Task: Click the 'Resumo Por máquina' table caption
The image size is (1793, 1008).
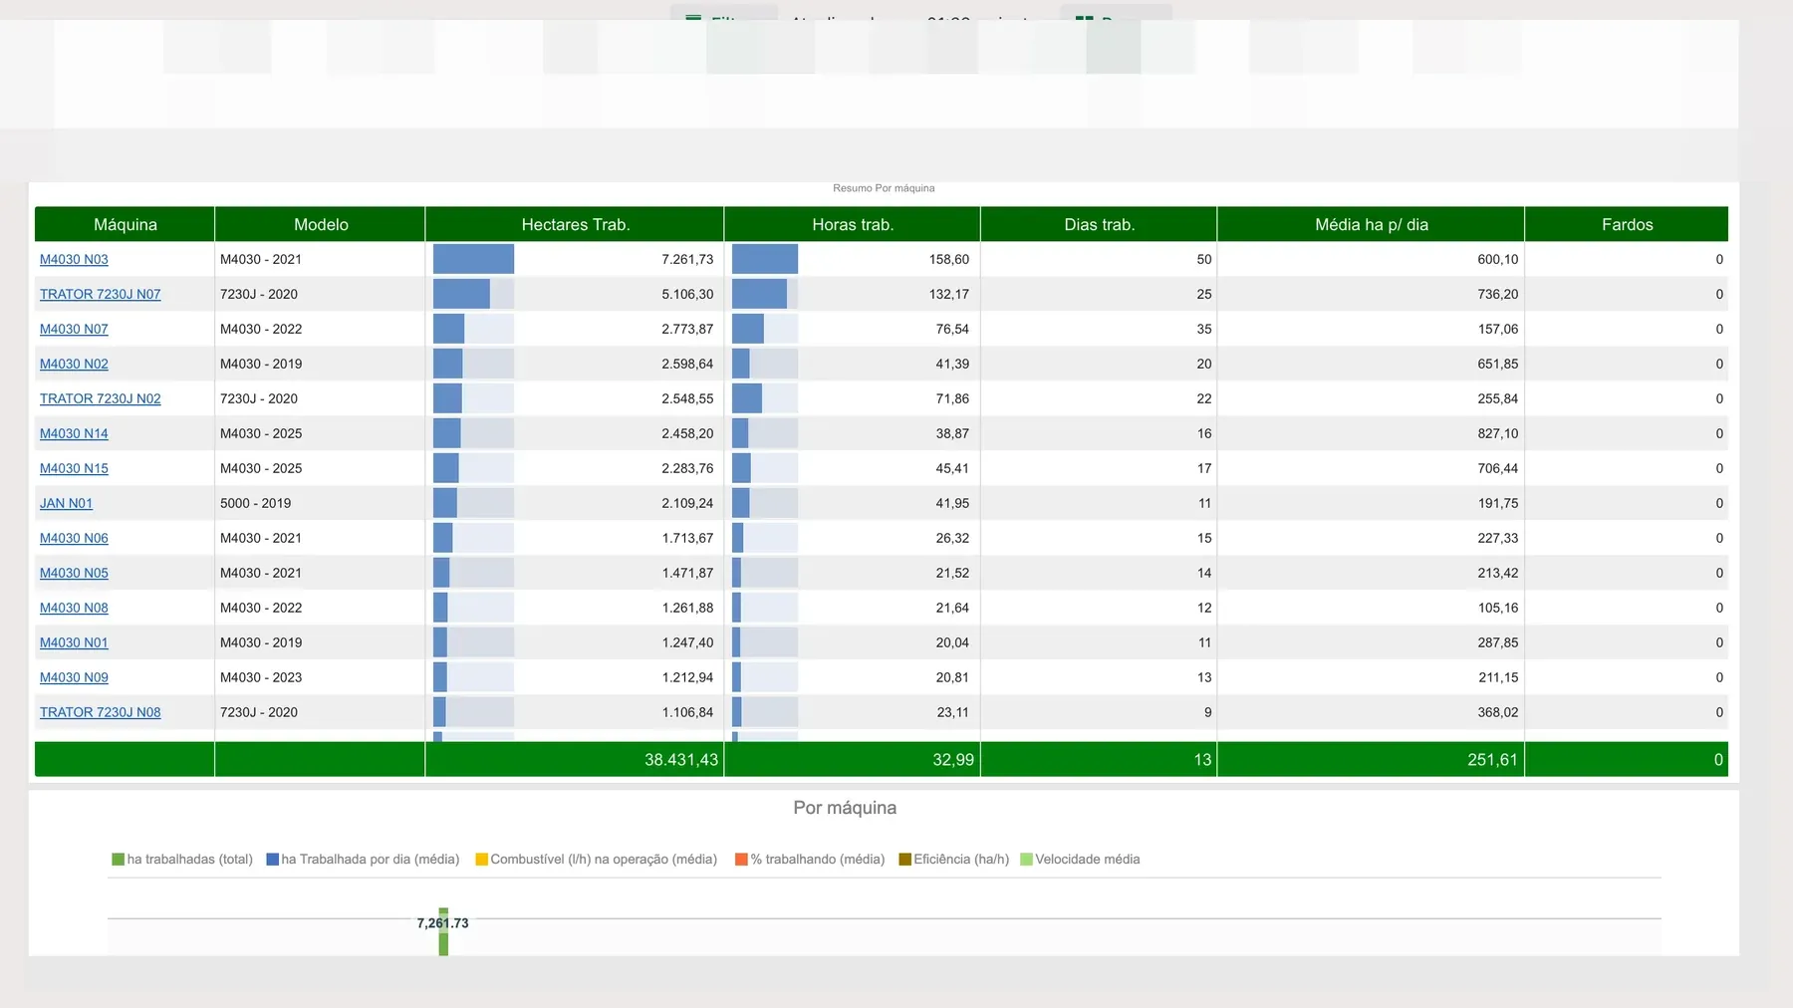Action: [x=884, y=188]
